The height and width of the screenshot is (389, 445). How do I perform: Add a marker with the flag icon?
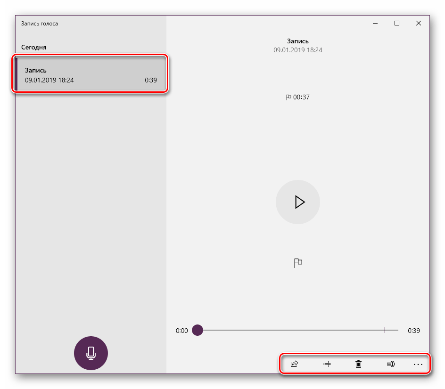point(298,263)
